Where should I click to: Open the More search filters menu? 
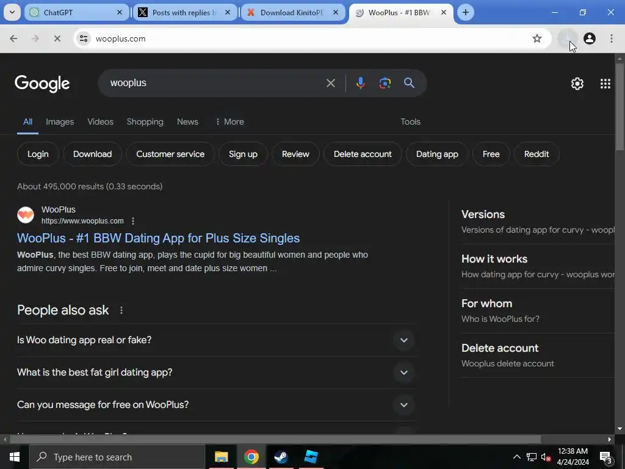coord(229,122)
